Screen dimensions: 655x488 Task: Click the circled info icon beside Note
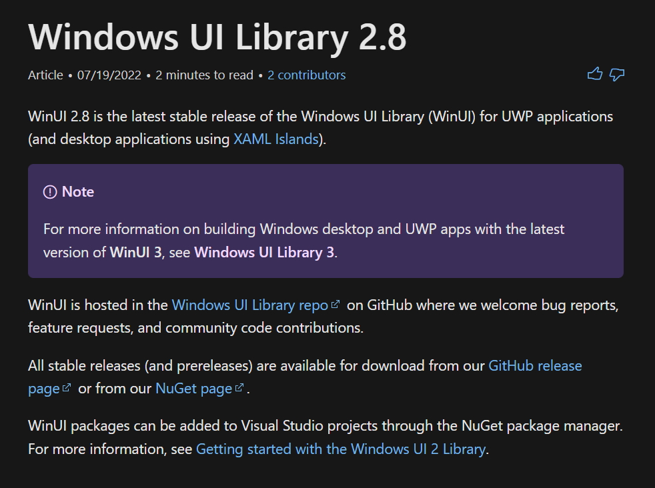[x=50, y=191]
